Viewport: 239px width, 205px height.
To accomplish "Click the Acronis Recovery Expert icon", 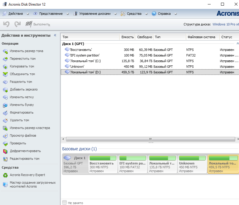I will pyautogui.click(x=5, y=175).
